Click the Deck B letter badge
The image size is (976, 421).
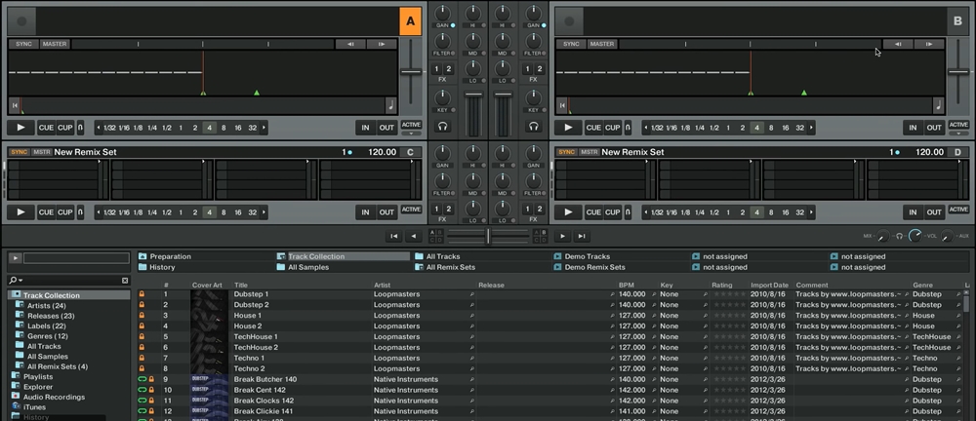[957, 21]
